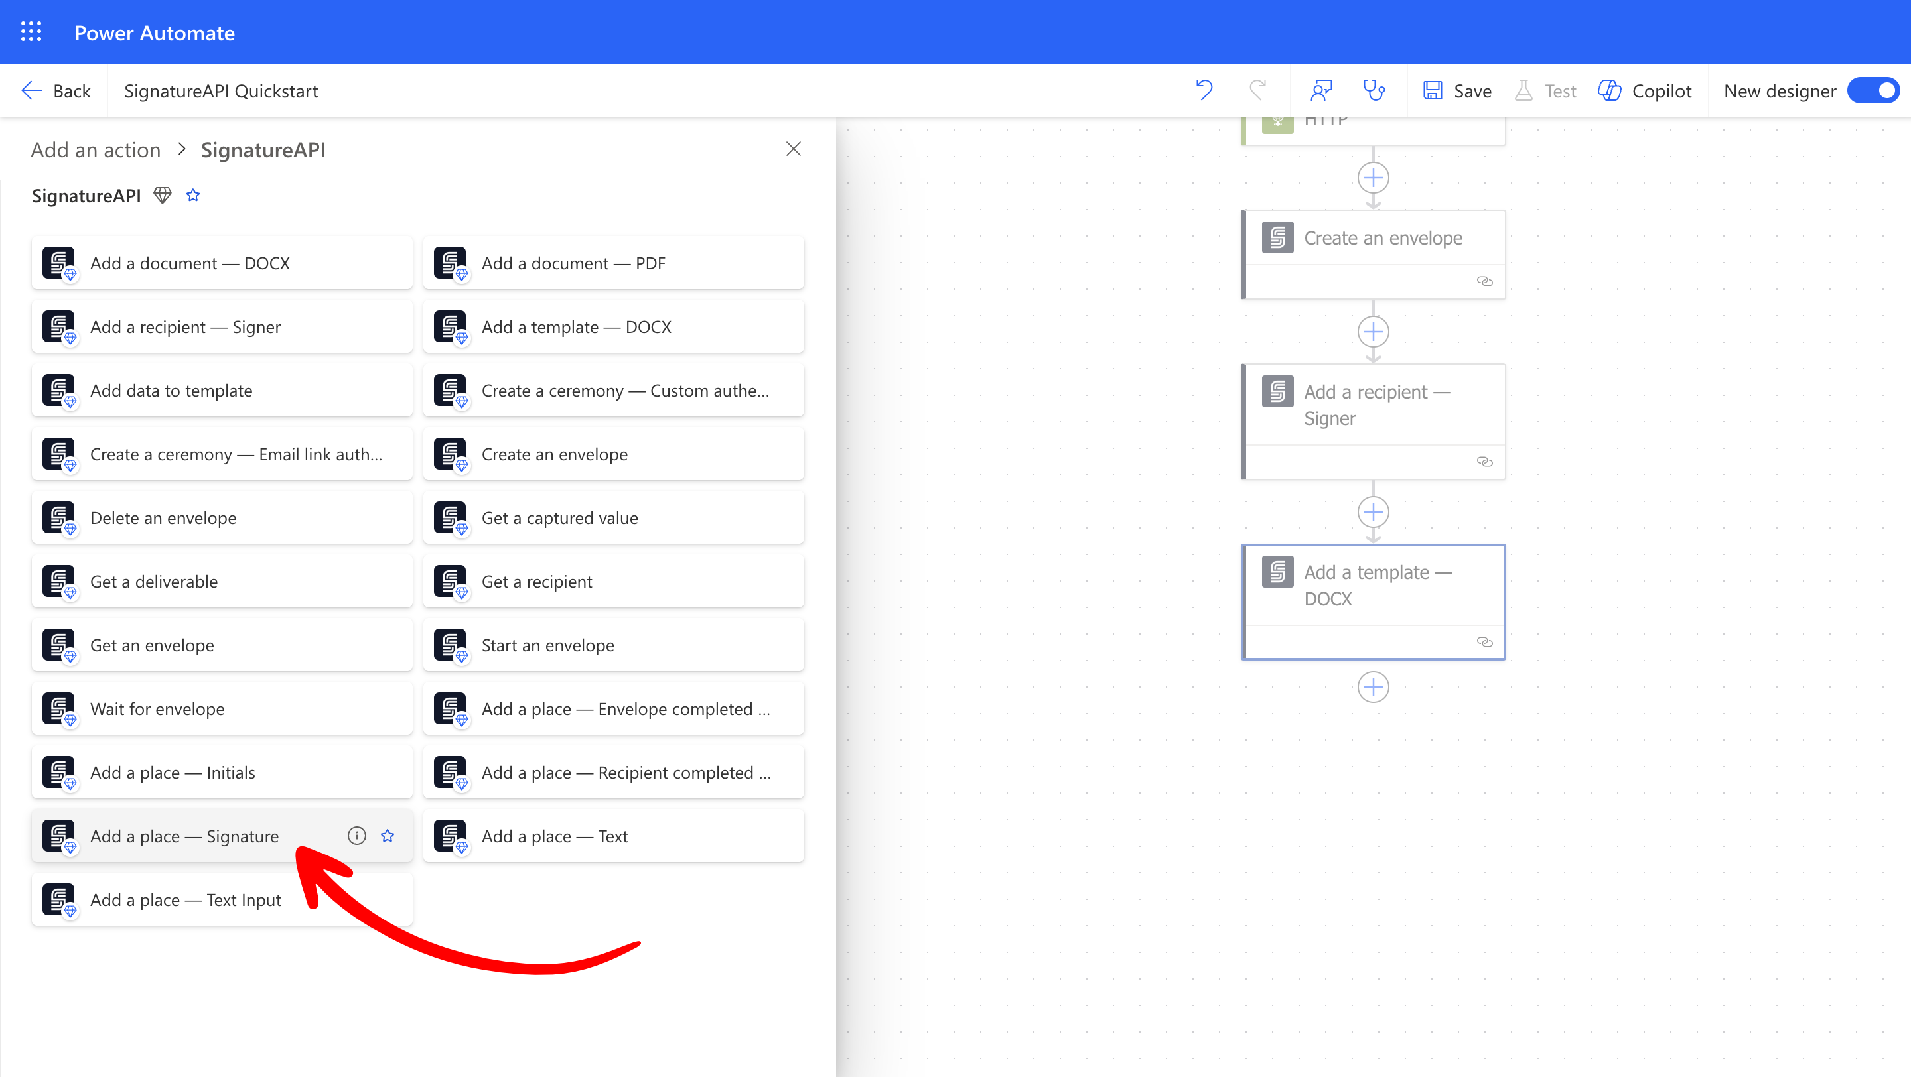The image size is (1911, 1077).
Task: Click connection link icon on Create an envelope
Action: (x=1484, y=281)
